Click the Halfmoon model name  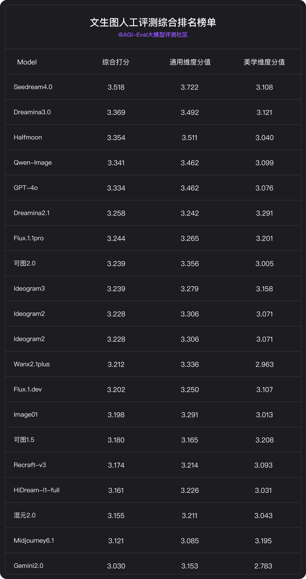(28, 137)
